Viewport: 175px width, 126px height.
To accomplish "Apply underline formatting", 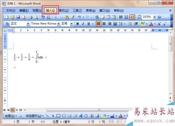I will point(89,24).
